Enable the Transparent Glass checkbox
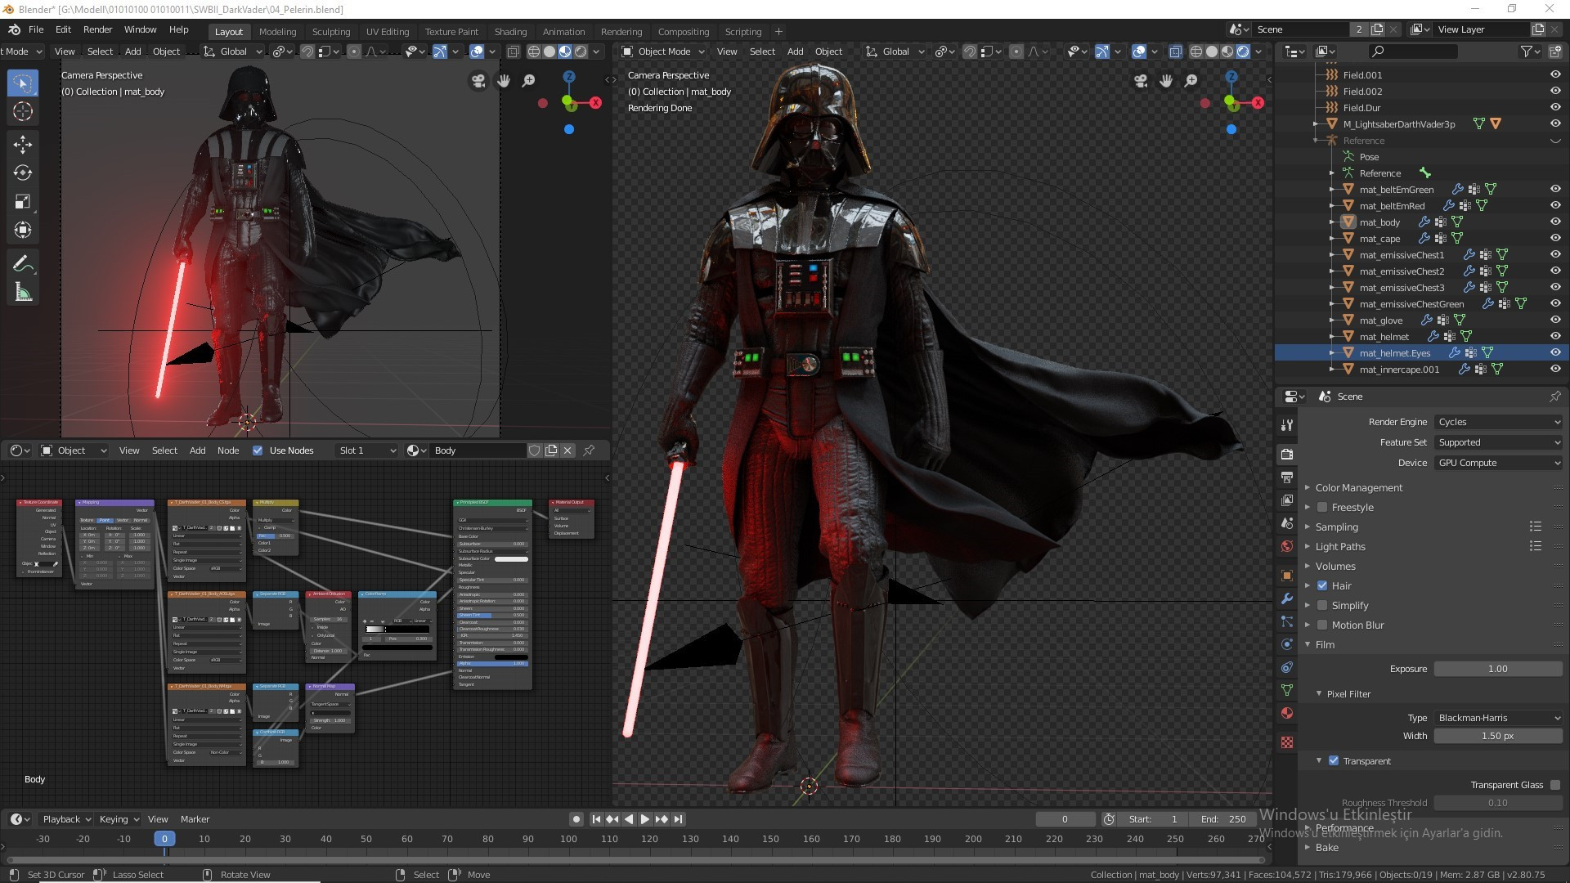The image size is (1570, 883). coord(1554,785)
